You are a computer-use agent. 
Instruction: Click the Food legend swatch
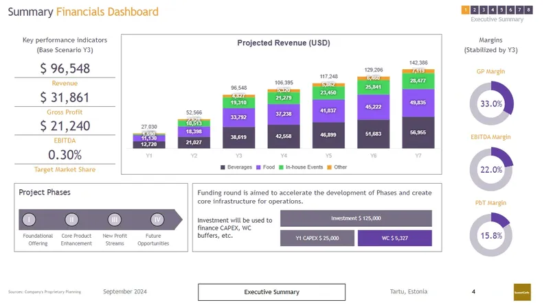coord(258,167)
